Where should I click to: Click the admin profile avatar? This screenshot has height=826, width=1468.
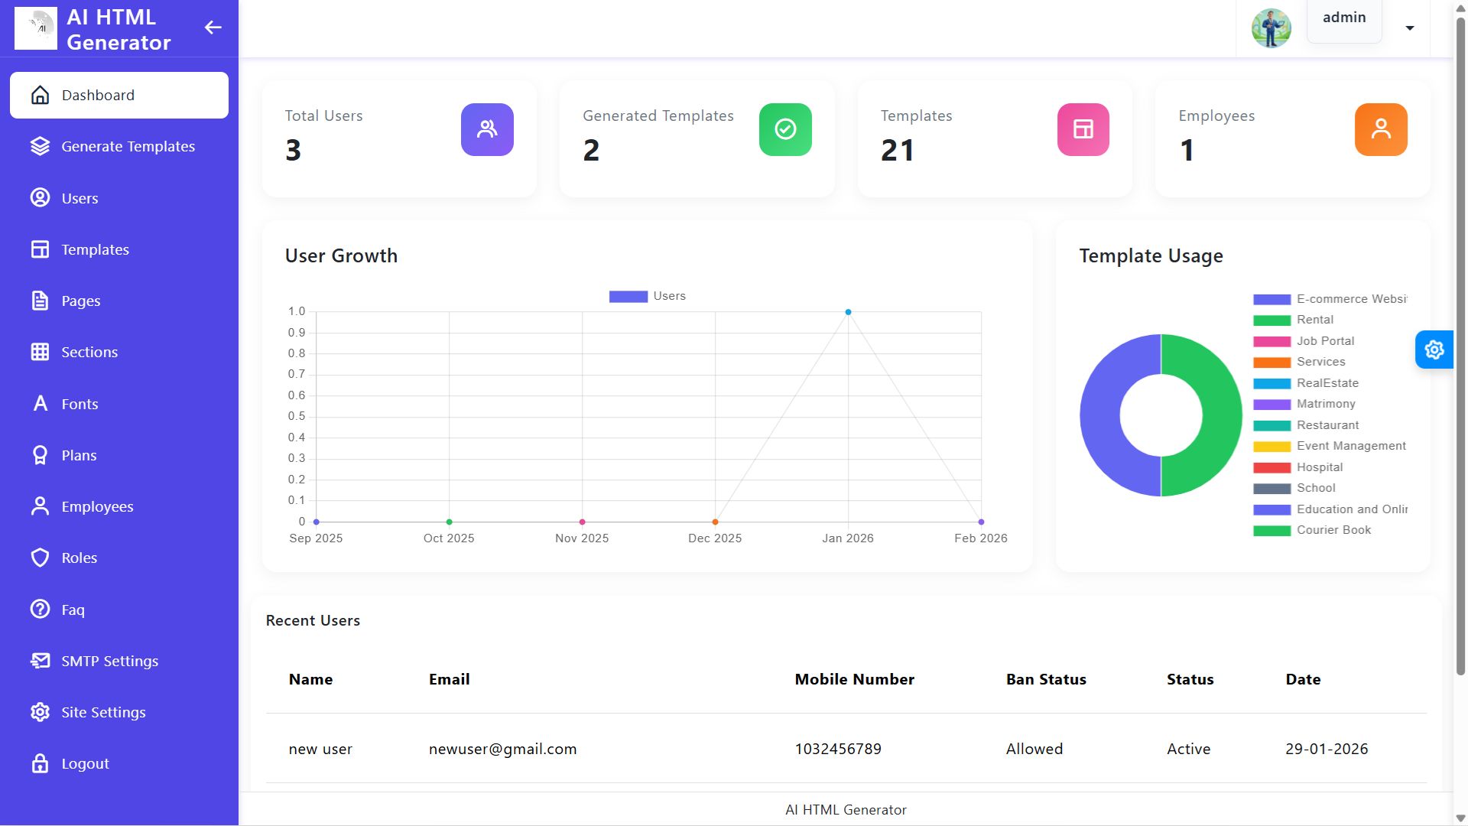(x=1271, y=28)
